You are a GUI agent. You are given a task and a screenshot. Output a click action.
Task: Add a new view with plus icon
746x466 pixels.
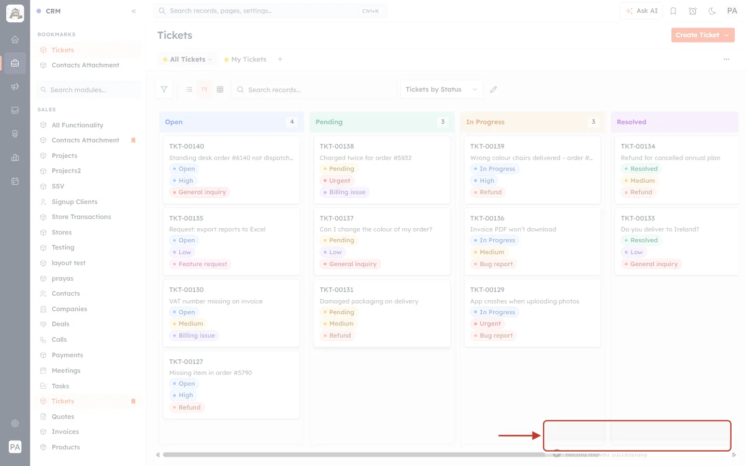tap(280, 60)
